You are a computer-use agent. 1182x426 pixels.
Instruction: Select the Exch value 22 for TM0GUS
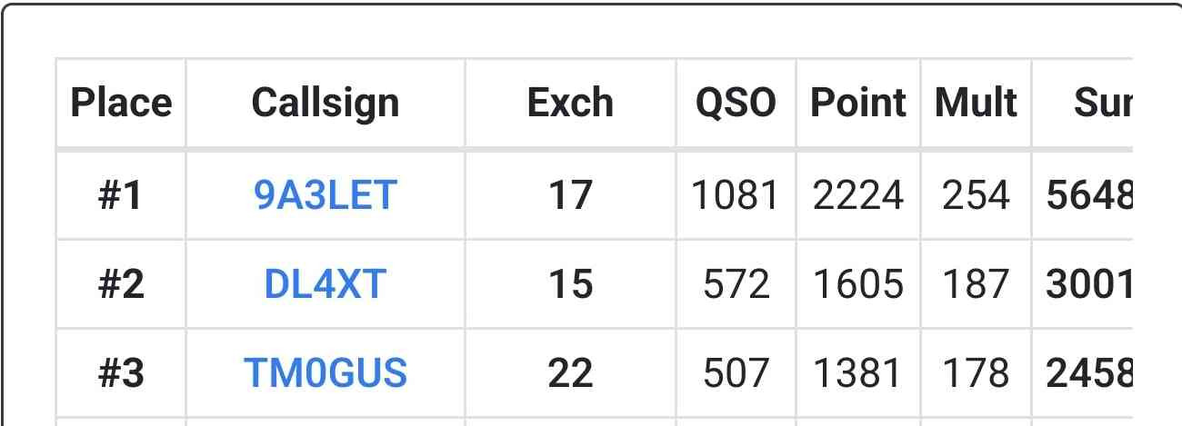click(x=570, y=373)
